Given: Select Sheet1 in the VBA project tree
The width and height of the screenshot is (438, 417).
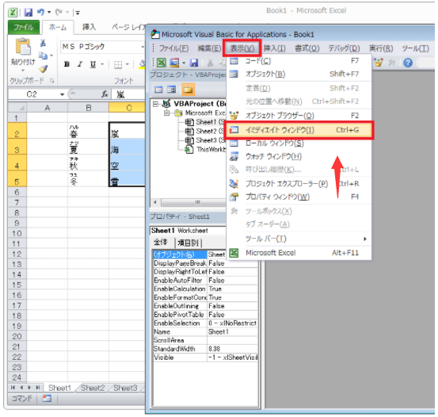Looking at the screenshot, I should 205,122.
